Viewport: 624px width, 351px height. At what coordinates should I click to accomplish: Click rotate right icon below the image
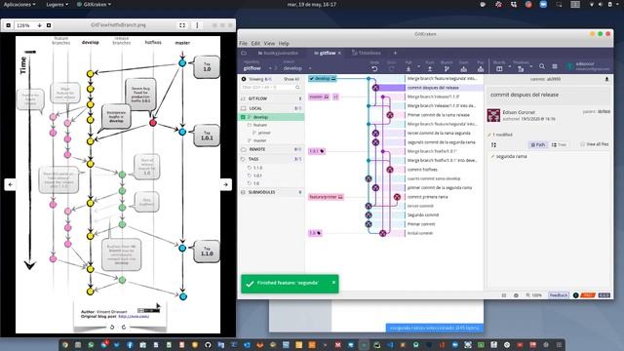coord(124,328)
